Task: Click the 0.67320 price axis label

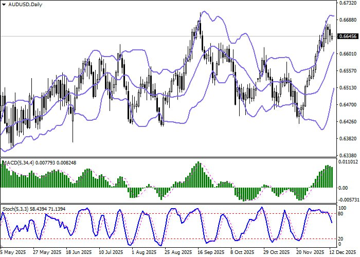Action: tap(349, 4)
